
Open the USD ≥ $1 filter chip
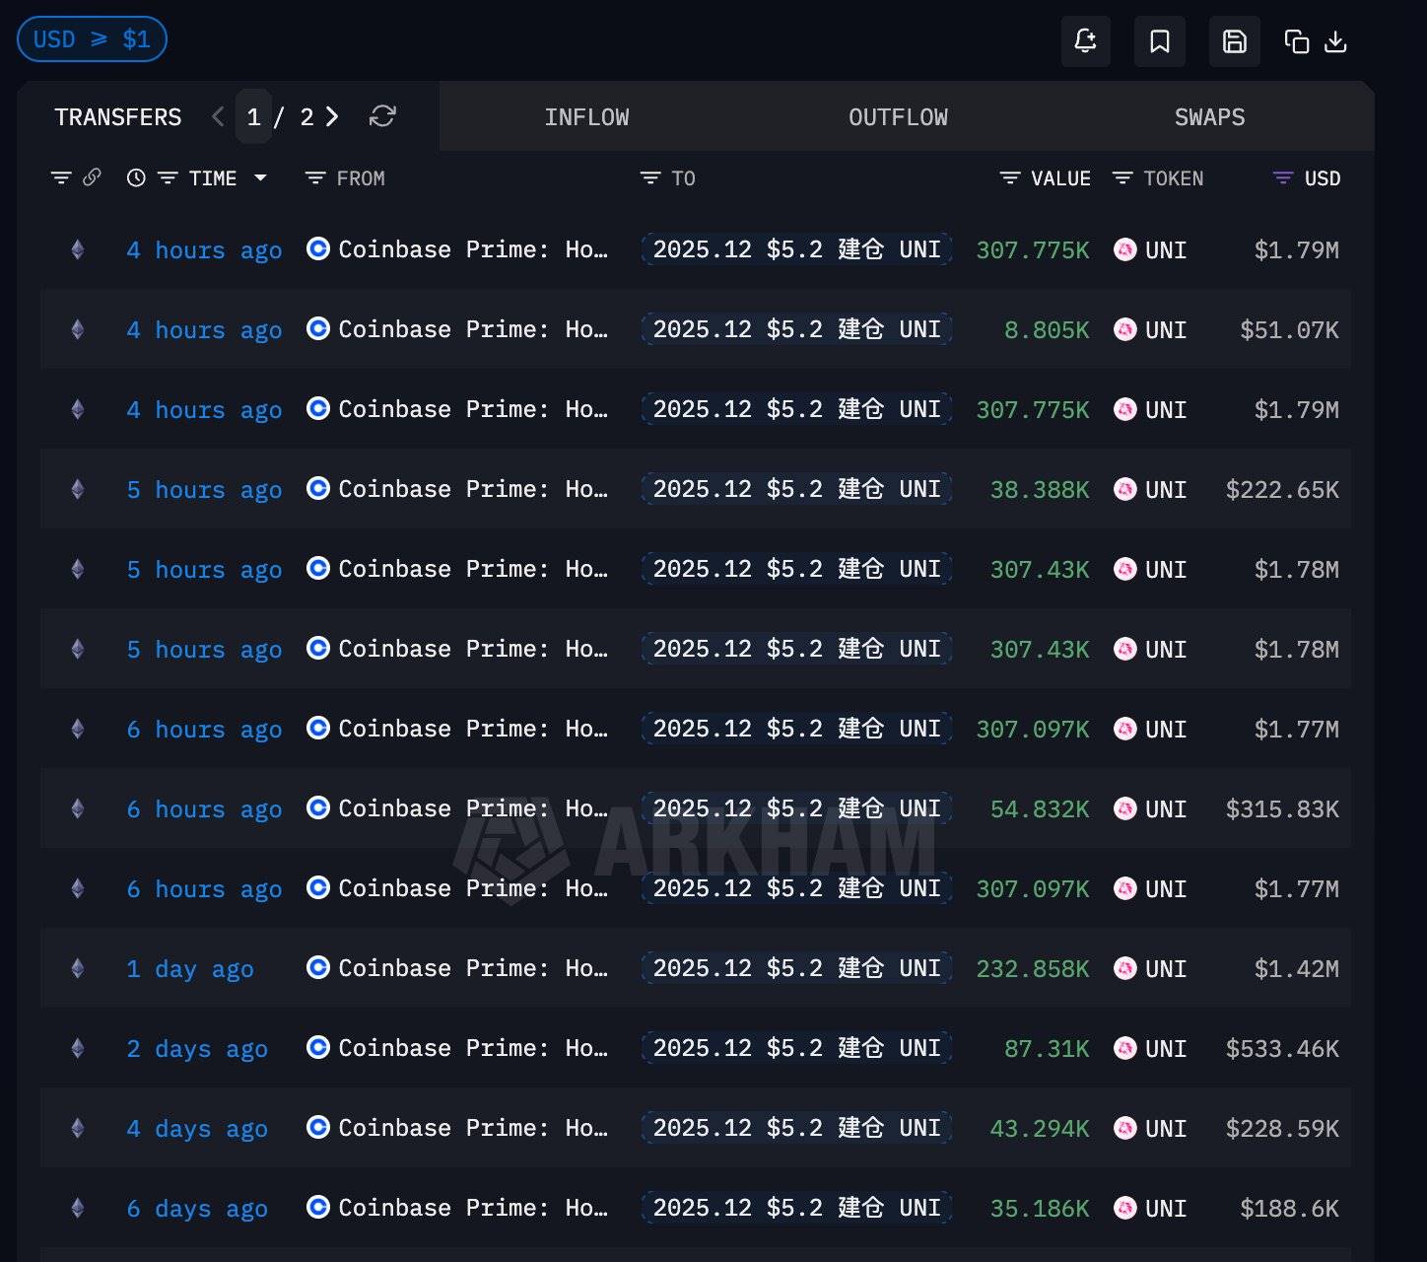coord(92,38)
